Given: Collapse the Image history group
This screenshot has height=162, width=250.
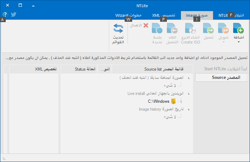Looking at the screenshot, I should click(x=189, y=110).
